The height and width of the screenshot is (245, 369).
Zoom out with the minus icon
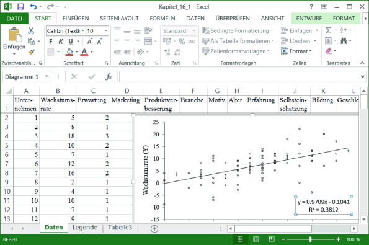point(283,239)
